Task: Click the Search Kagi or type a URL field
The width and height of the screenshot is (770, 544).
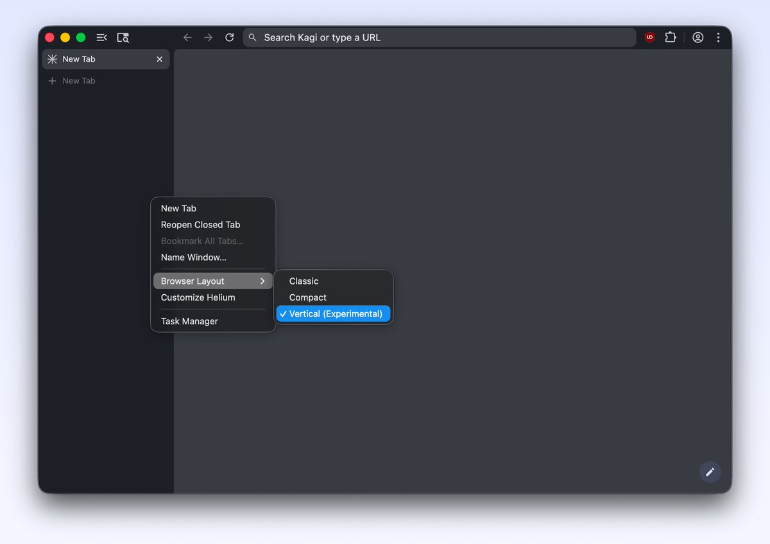Action: 440,37
